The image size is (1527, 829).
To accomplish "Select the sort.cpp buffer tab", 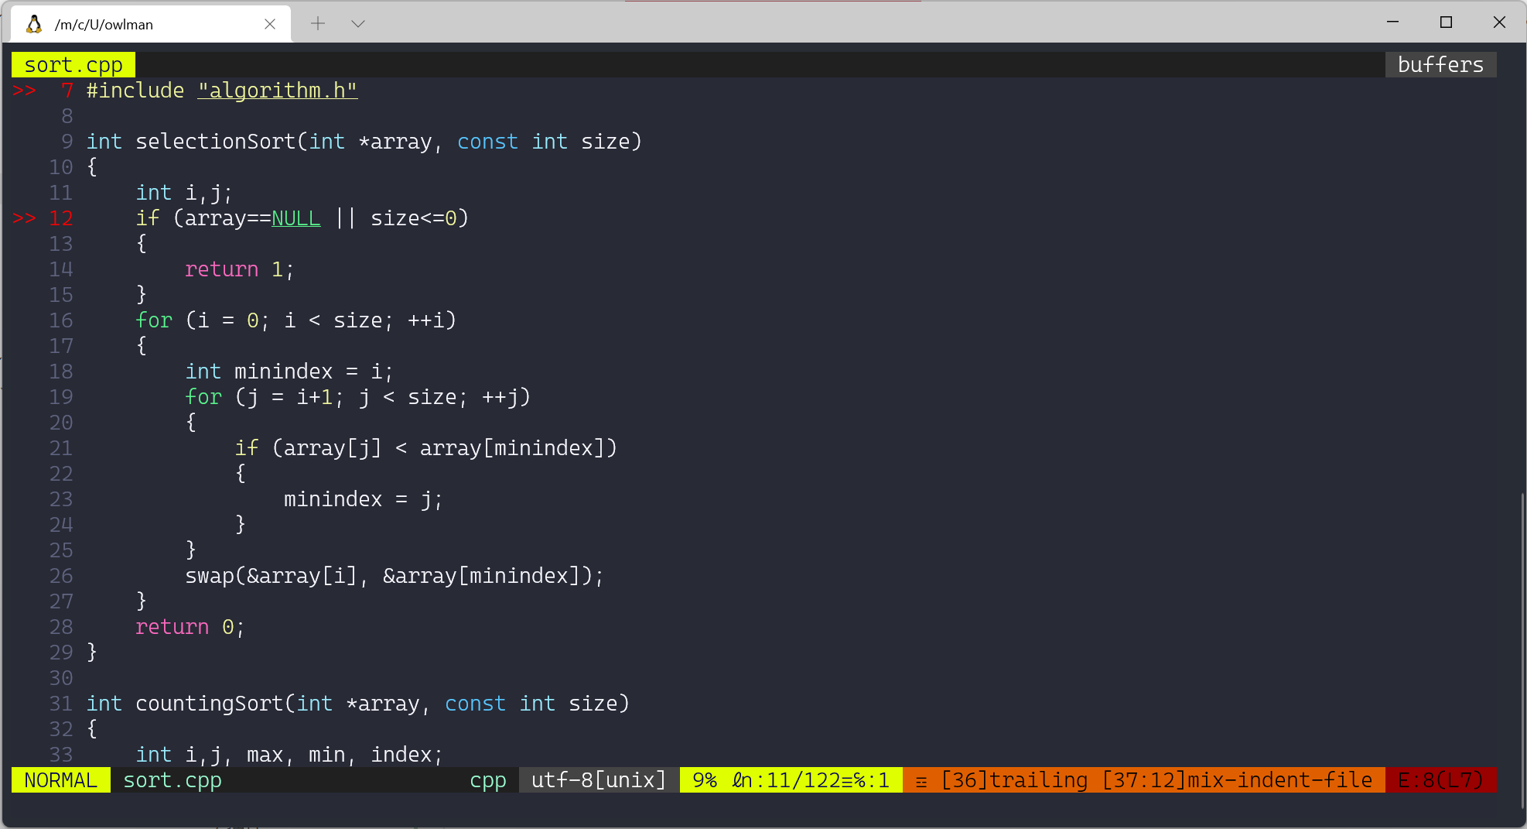I will (73, 65).
